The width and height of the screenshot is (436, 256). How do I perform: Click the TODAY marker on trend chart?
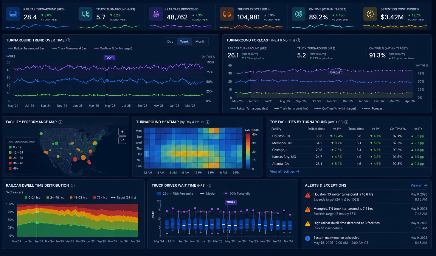[109, 58]
